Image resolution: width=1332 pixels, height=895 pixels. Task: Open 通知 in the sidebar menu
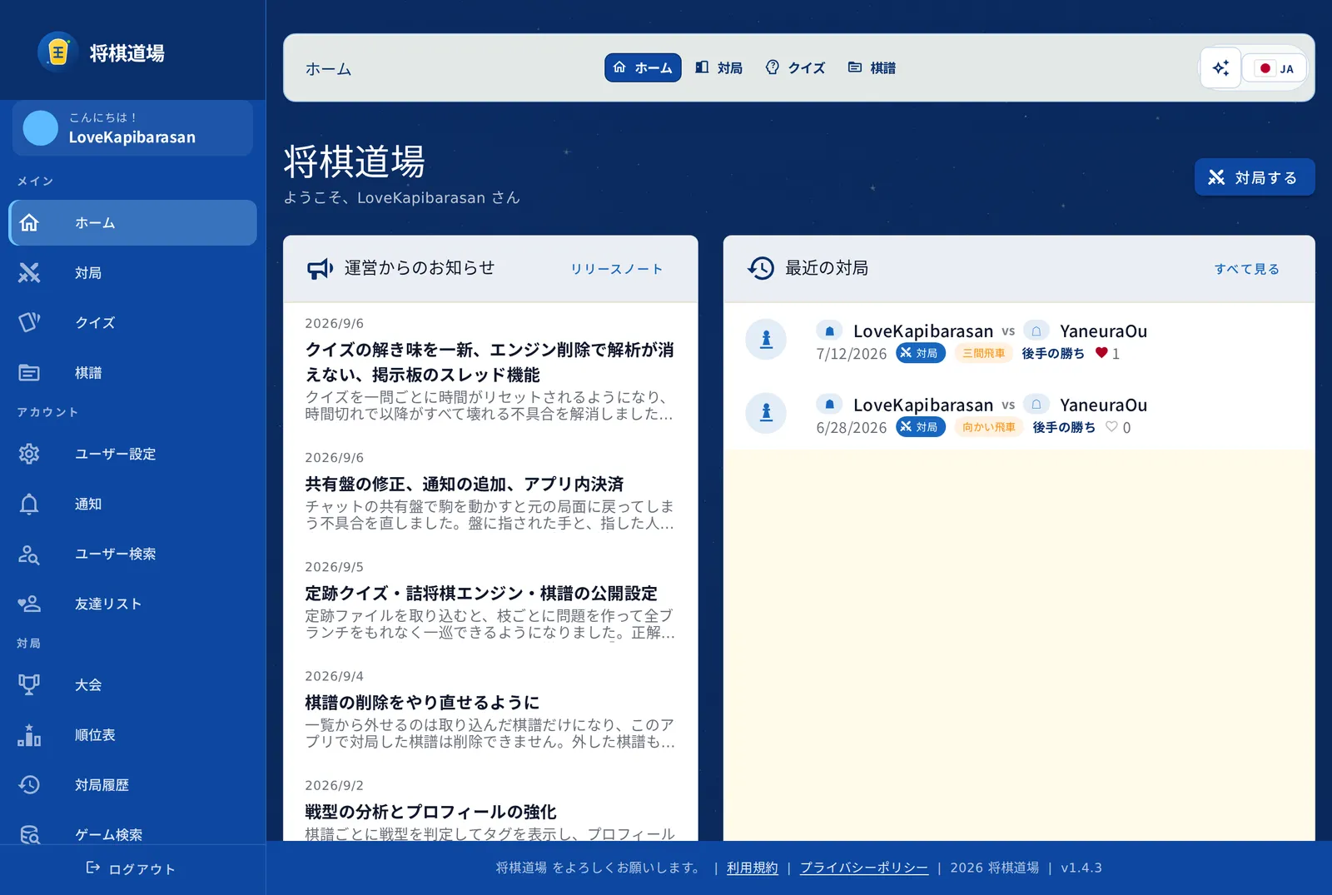132,504
